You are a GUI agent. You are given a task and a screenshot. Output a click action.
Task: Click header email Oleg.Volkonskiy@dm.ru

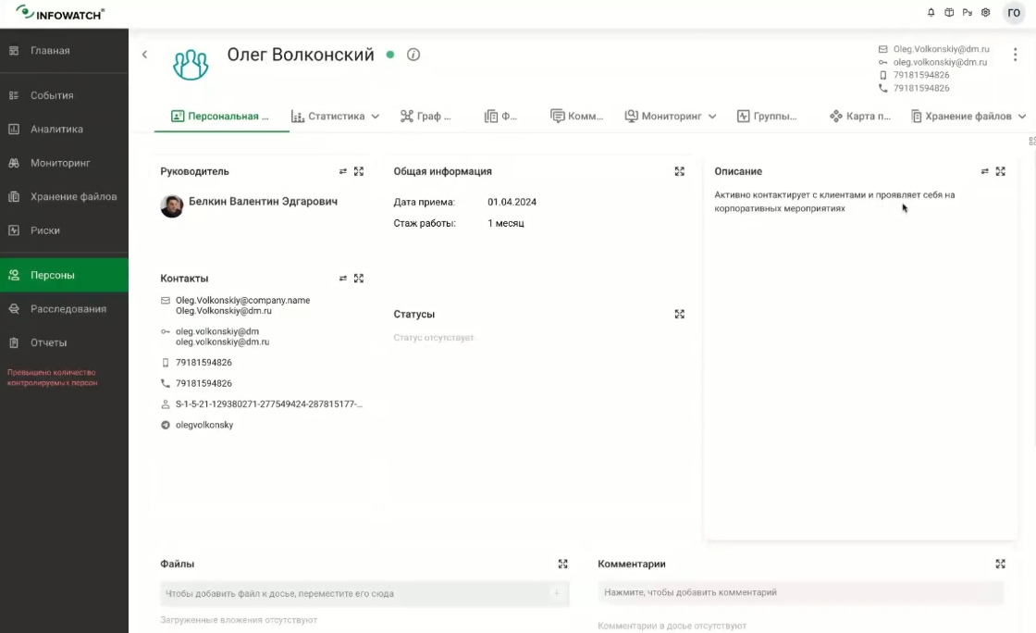[941, 49]
